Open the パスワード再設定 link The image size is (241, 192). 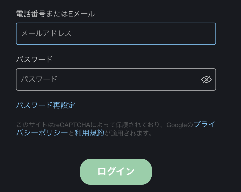click(x=46, y=105)
